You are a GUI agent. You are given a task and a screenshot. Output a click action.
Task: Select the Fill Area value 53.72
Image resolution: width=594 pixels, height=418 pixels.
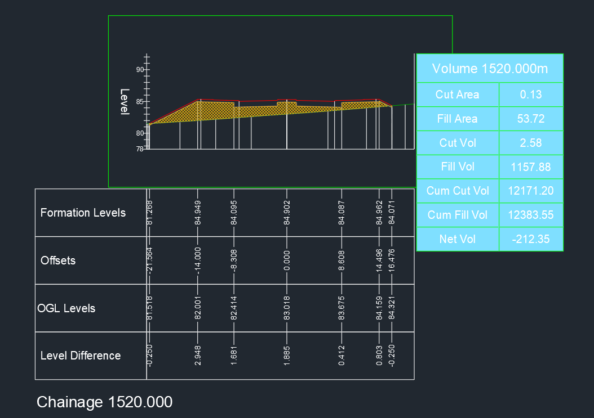pyautogui.click(x=531, y=119)
